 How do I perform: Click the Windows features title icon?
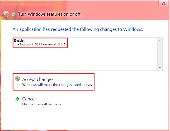tap(14, 14)
